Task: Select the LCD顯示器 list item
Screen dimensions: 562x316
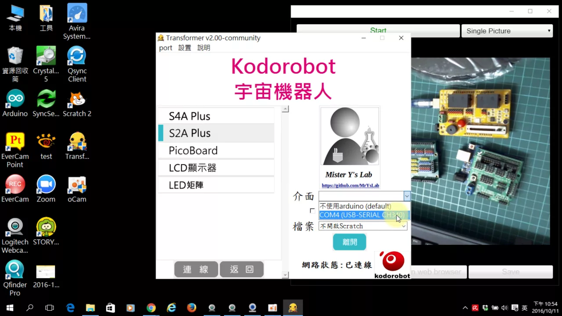Action: click(216, 168)
